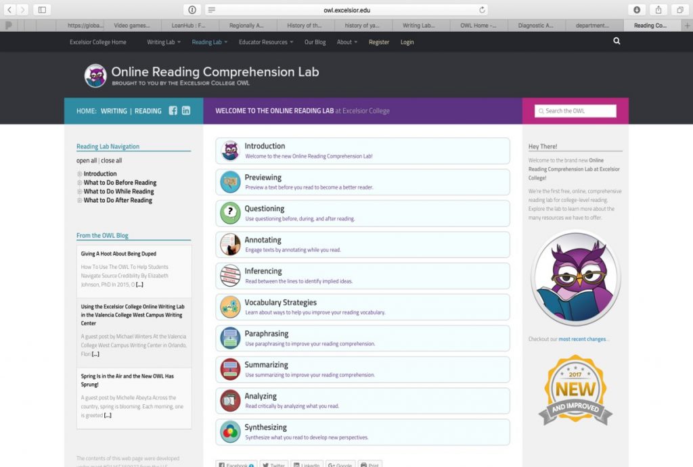
Task: Open Our Blog menu item
Action: tap(315, 42)
